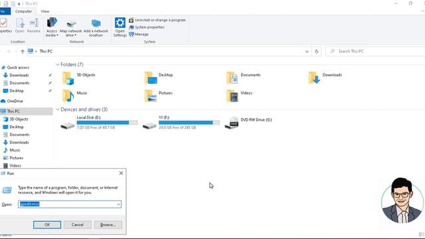Select the Videos folder in main pane
425x239 pixels.
pos(239,96)
